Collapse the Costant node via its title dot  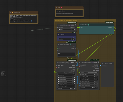[58, 34]
